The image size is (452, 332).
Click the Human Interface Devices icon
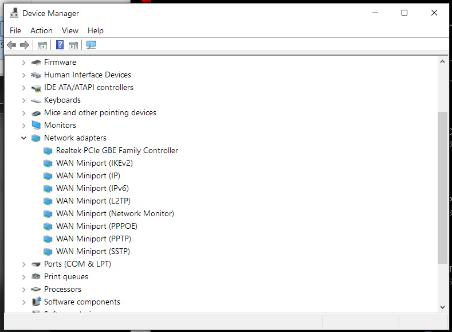click(36, 75)
